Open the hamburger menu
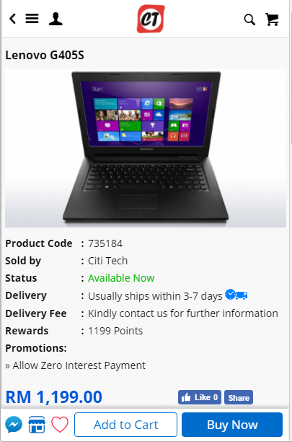The height and width of the screenshot is (442, 292). click(x=32, y=19)
